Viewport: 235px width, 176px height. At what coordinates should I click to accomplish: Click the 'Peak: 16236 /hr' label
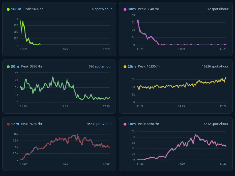150,66
